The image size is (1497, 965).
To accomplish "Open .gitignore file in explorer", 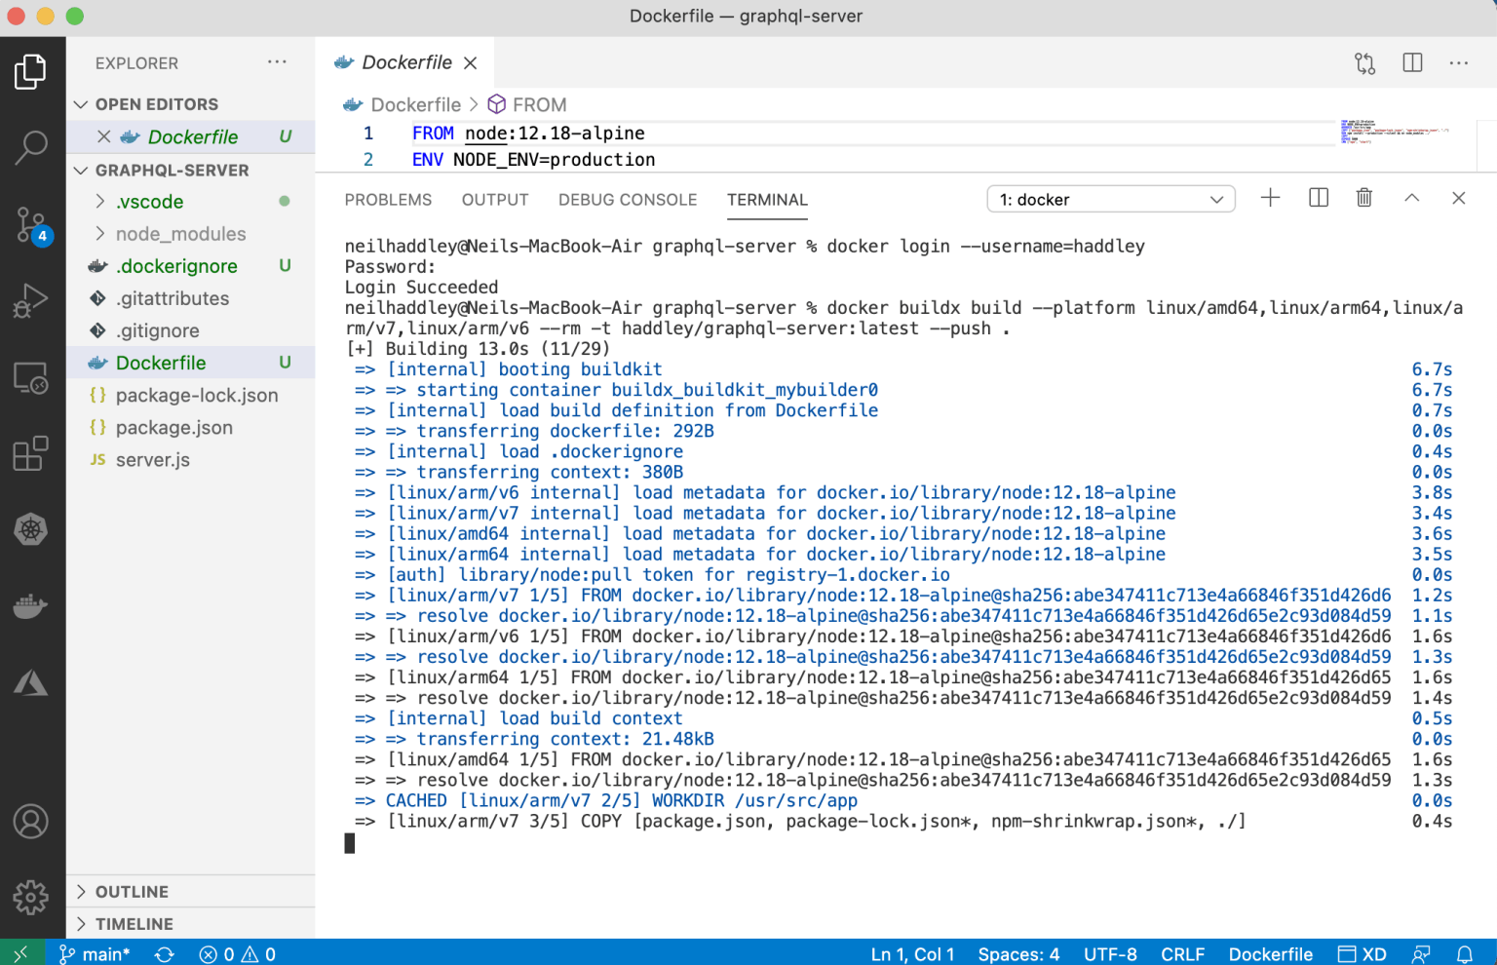I will [x=157, y=330].
